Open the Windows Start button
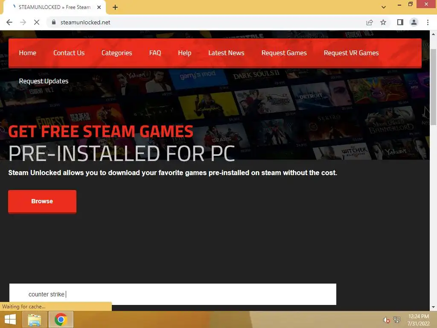 pyautogui.click(x=10, y=319)
